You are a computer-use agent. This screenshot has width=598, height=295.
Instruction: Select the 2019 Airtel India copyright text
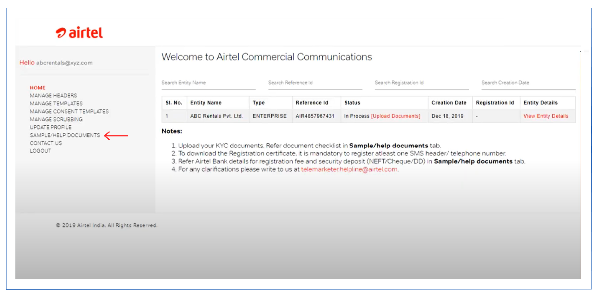click(107, 225)
